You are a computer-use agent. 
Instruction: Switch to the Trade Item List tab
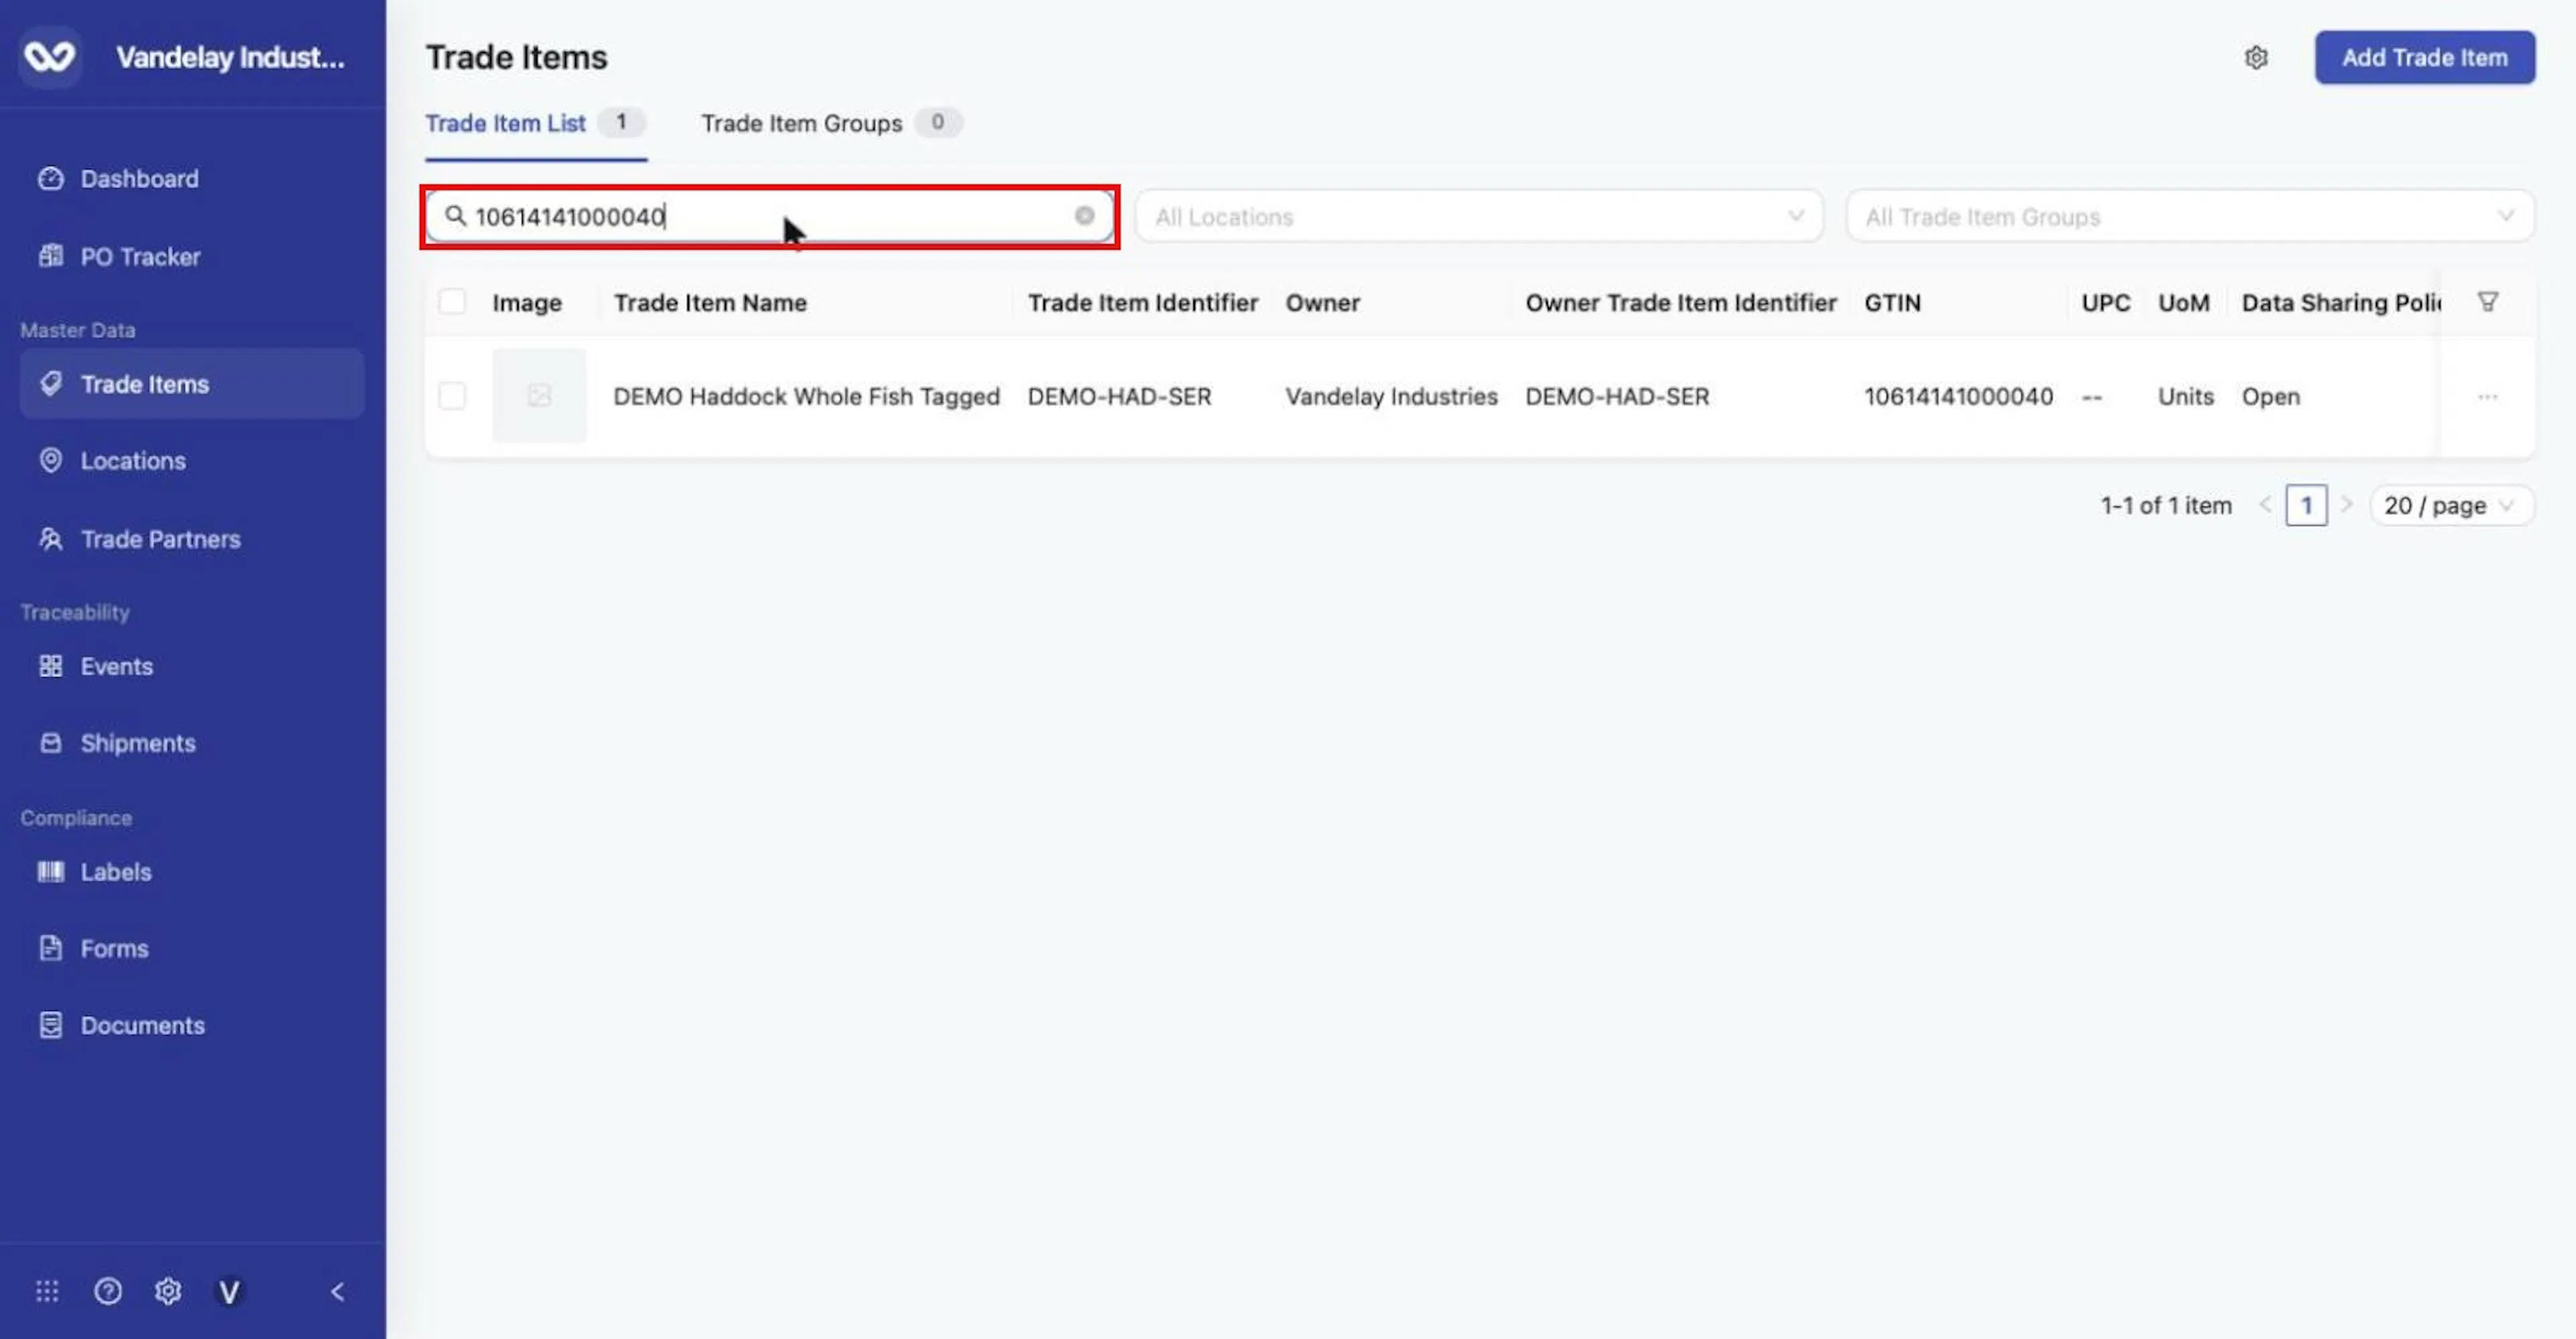click(535, 123)
